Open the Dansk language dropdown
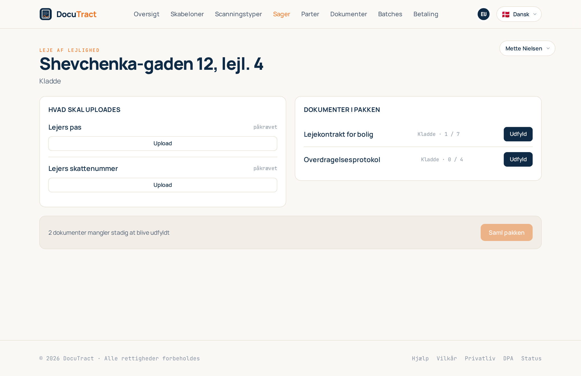Image resolution: width=581 pixels, height=376 pixels. coord(519,14)
